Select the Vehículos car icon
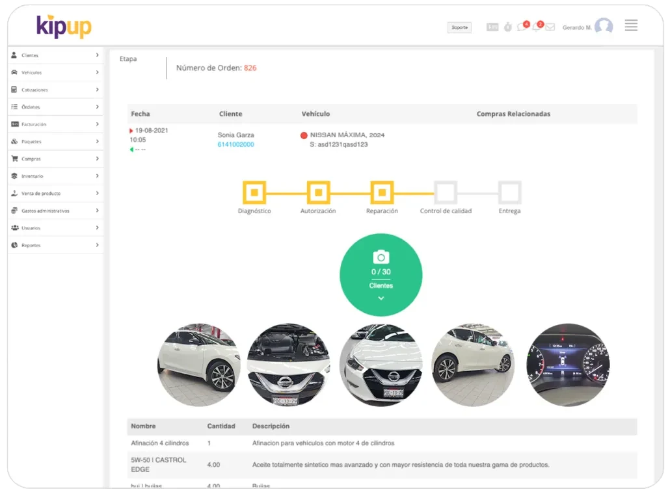Viewport: 670px width, 494px height. click(14, 72)
